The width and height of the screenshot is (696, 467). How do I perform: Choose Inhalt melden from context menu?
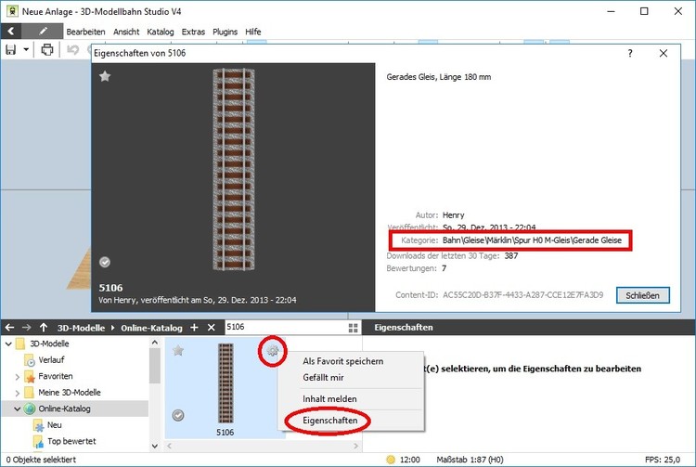click(329, 399)
